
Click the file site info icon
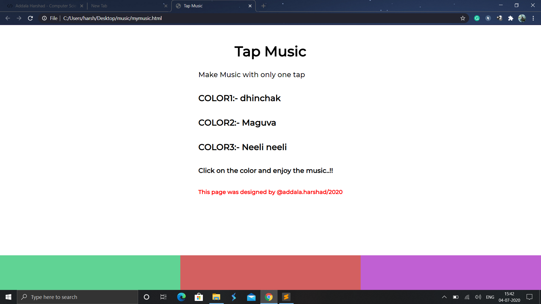(45, 18)
